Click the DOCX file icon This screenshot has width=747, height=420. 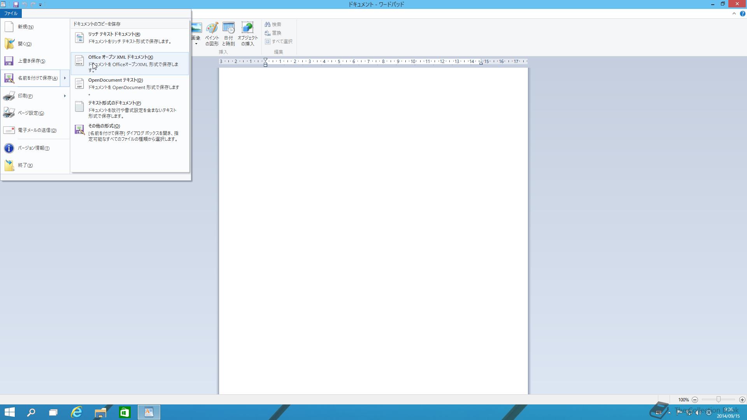click(x=79, y=61)
